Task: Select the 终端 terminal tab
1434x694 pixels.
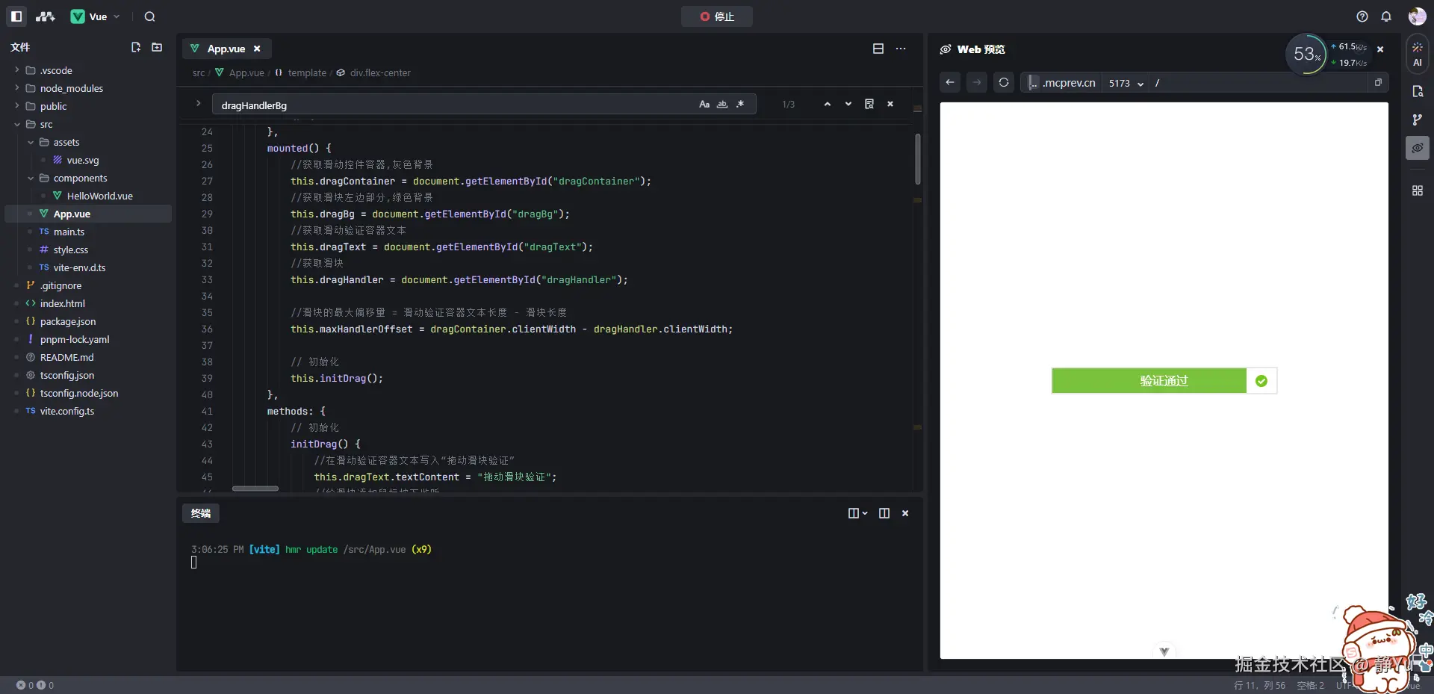Action: coord(201,513)
